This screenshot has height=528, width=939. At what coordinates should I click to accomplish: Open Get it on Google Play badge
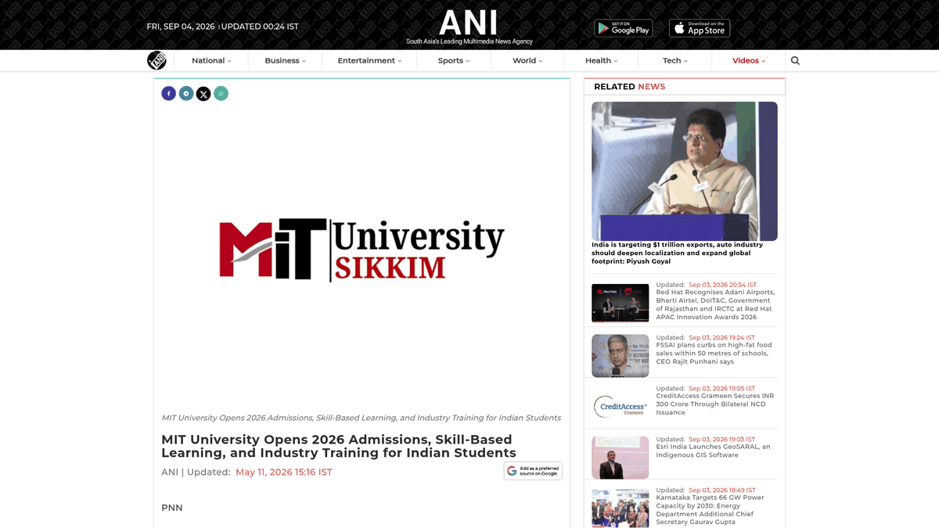click(623, 28)
